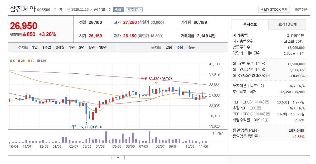Click help icon next to 배당수익률 2019.12

266,120
